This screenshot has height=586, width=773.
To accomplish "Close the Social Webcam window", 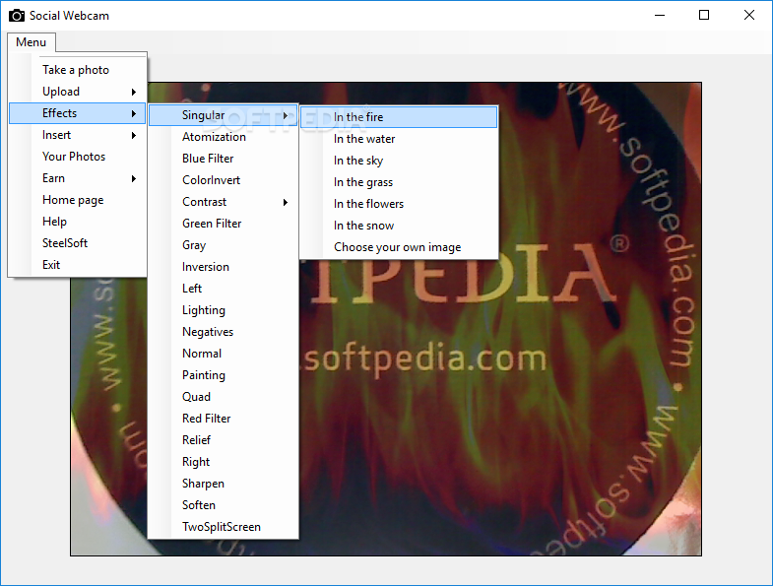I will point(748,16).
